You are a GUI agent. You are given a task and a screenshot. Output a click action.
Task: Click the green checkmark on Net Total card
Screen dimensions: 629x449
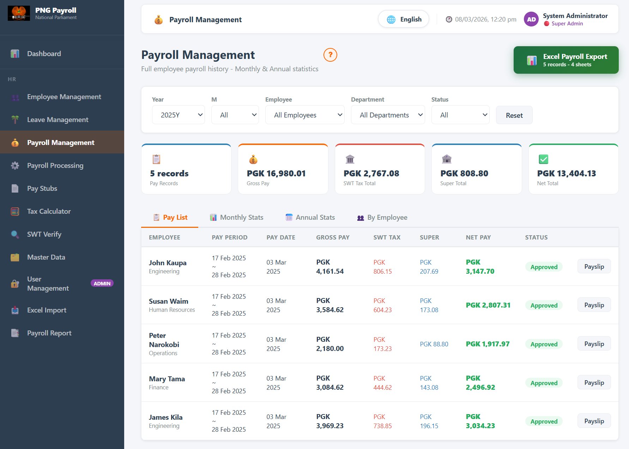pyautogui.click(x=544, y=159)
